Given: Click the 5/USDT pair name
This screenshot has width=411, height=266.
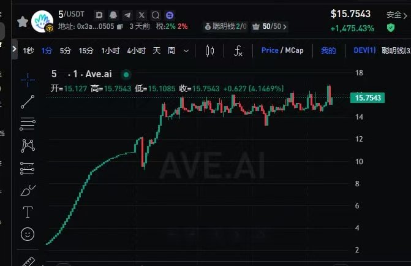Looking at the screenshot, I should (x=71, y=14).
